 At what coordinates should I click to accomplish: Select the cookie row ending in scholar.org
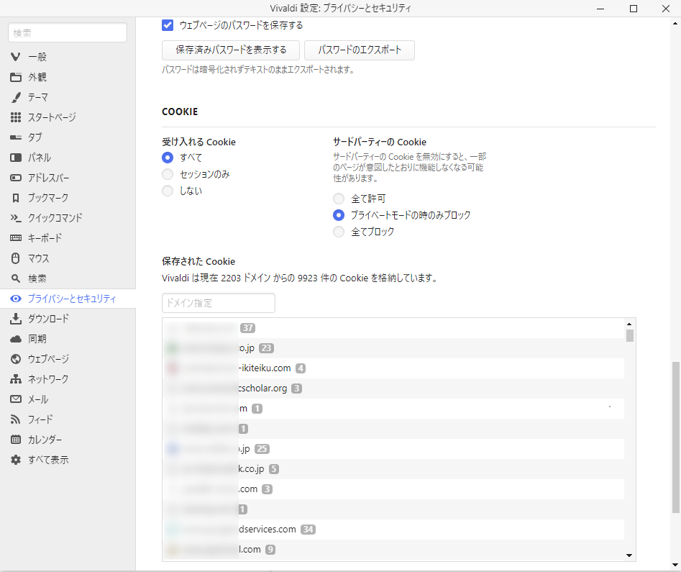(393, 388)
